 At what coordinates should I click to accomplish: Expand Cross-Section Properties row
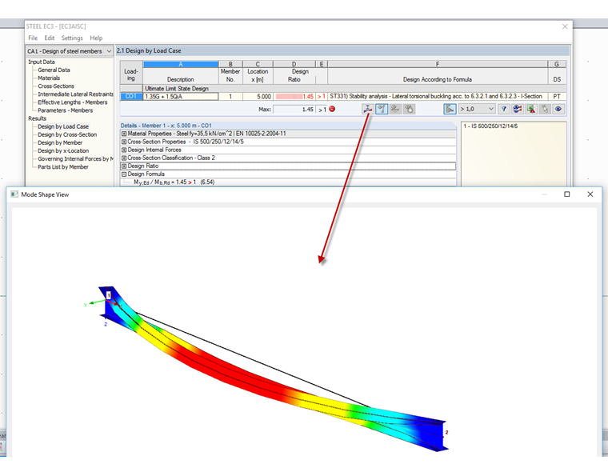(124, 142)
